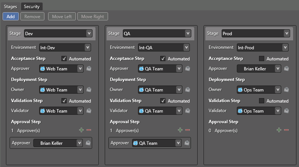
Task: Click the envelope icon beside Dev Acceptance Approver
Action: [89, 69]
